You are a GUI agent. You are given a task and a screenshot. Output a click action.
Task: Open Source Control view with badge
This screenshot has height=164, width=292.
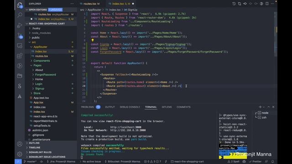click(20, 36)
